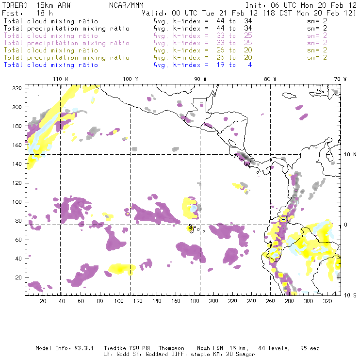Screen dimensions: 359x359
Task: Pick the olive "Total precipitation mixing ratio" legend line
Action: tap(66, 58)
